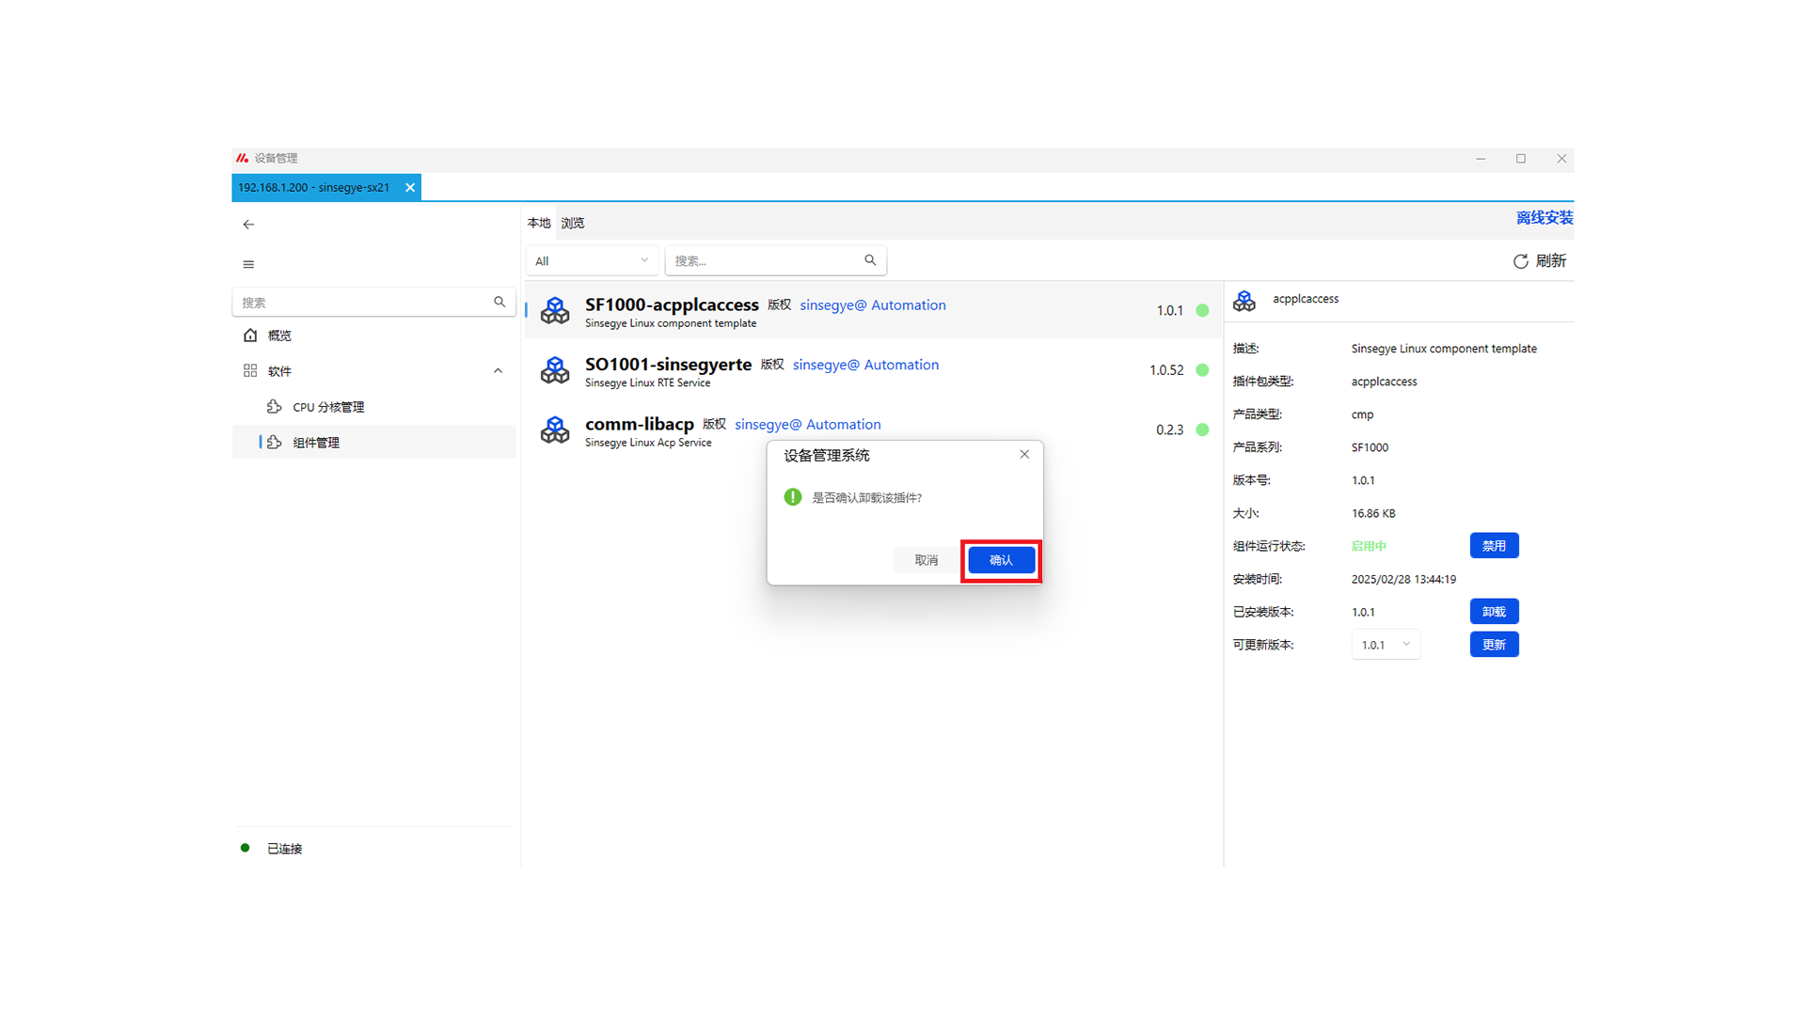The height and width of the screenshot is (1015, 1806).
Task: Open sinsegye@ Automation link for comm-libacp
Action: [808, 425]
